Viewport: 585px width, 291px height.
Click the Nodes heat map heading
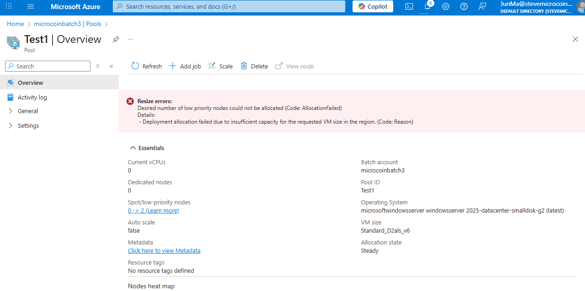[151, 286]
